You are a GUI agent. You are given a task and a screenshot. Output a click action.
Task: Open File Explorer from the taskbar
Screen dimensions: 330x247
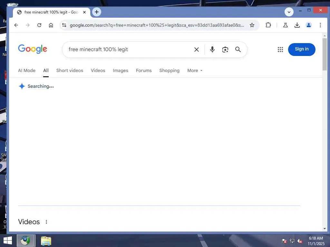[x=46, y=241]
